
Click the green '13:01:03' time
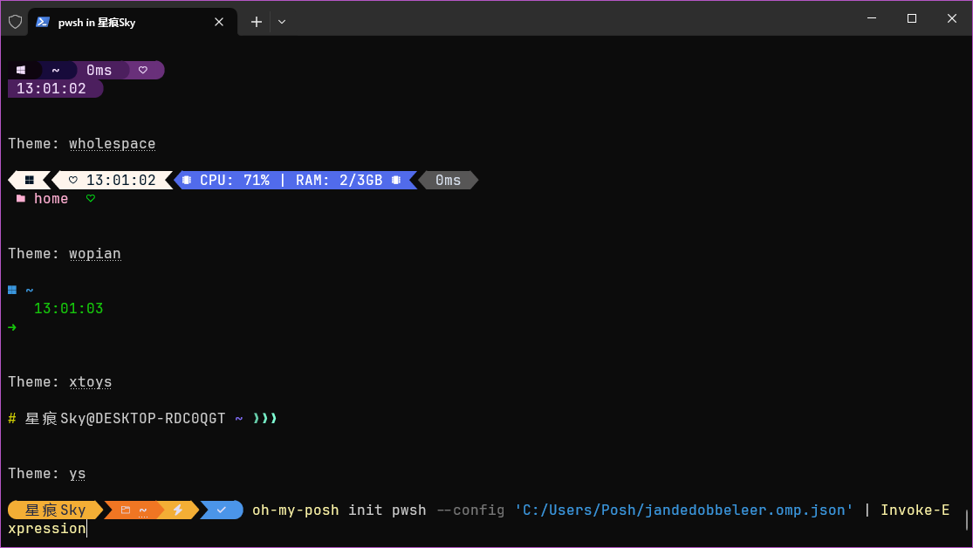point(68,308)
